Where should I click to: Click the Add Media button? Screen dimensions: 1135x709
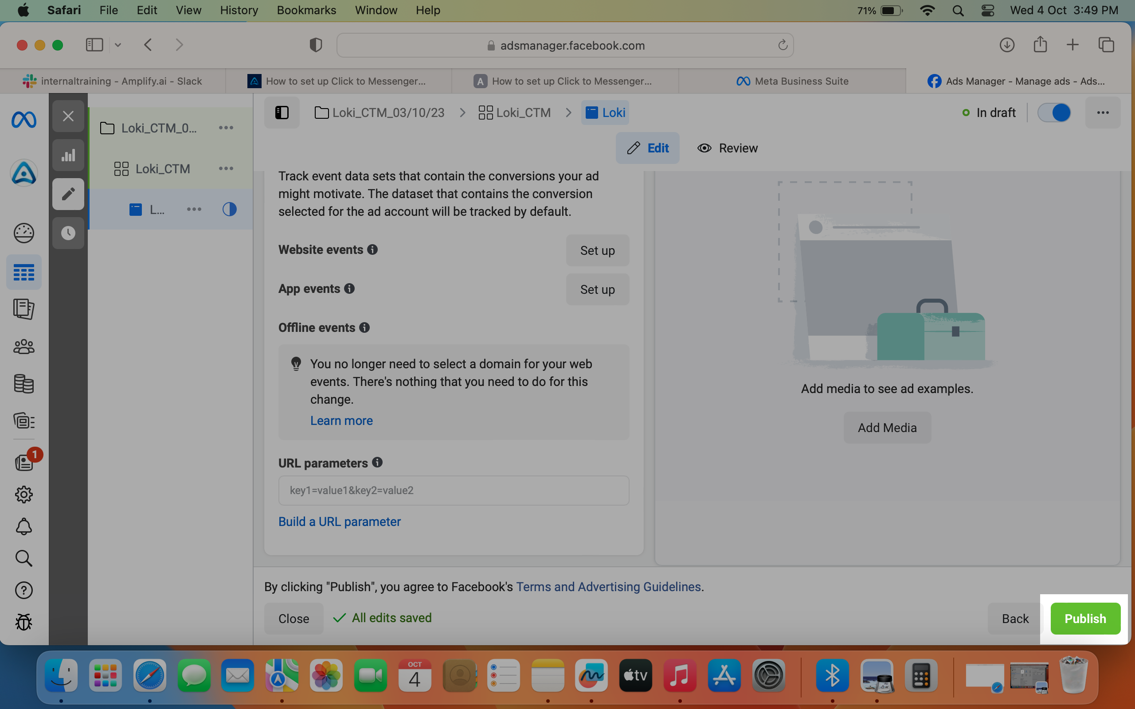pyautogui.click(x=887, y=428)
